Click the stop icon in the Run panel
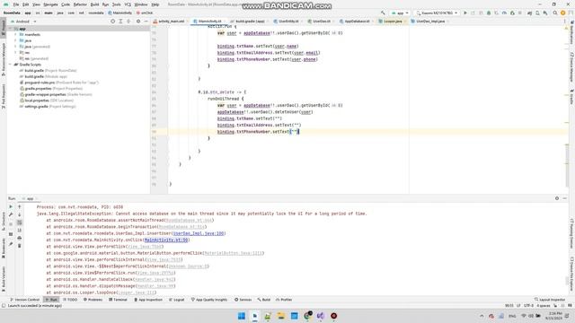The image size is (575, 323). pyautogui.click(x=11, y=223)
